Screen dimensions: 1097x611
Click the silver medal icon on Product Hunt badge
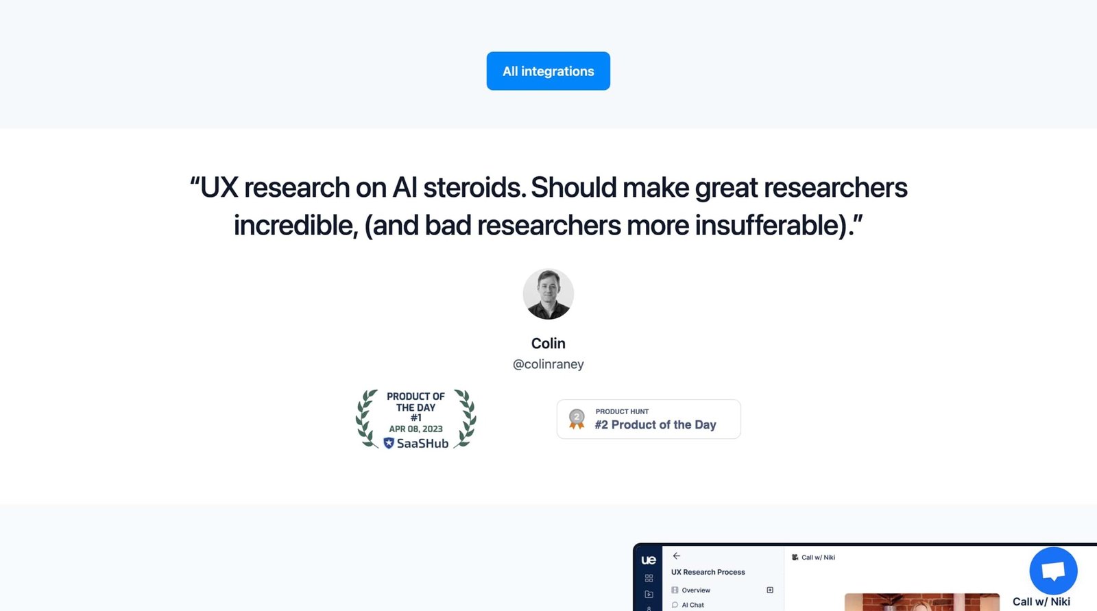(577, 419)
